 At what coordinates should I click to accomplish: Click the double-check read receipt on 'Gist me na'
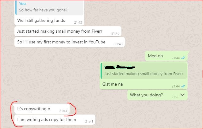183,86
